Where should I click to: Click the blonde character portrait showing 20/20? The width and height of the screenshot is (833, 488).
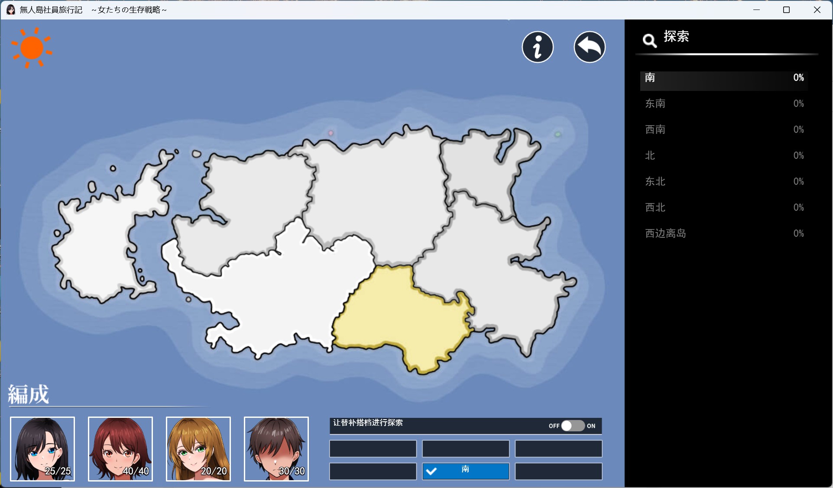198,449
